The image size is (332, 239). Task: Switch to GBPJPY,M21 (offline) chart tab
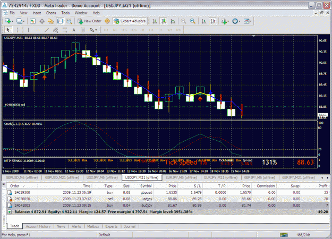point(299,177)
